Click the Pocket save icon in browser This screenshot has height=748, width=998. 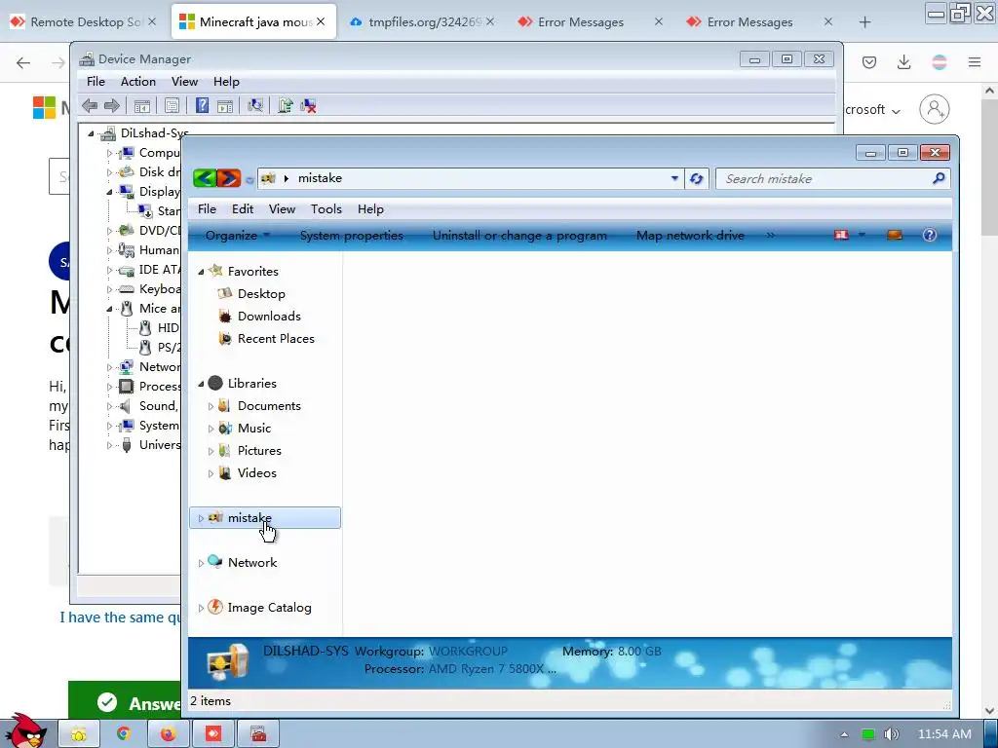click(868, 62)
